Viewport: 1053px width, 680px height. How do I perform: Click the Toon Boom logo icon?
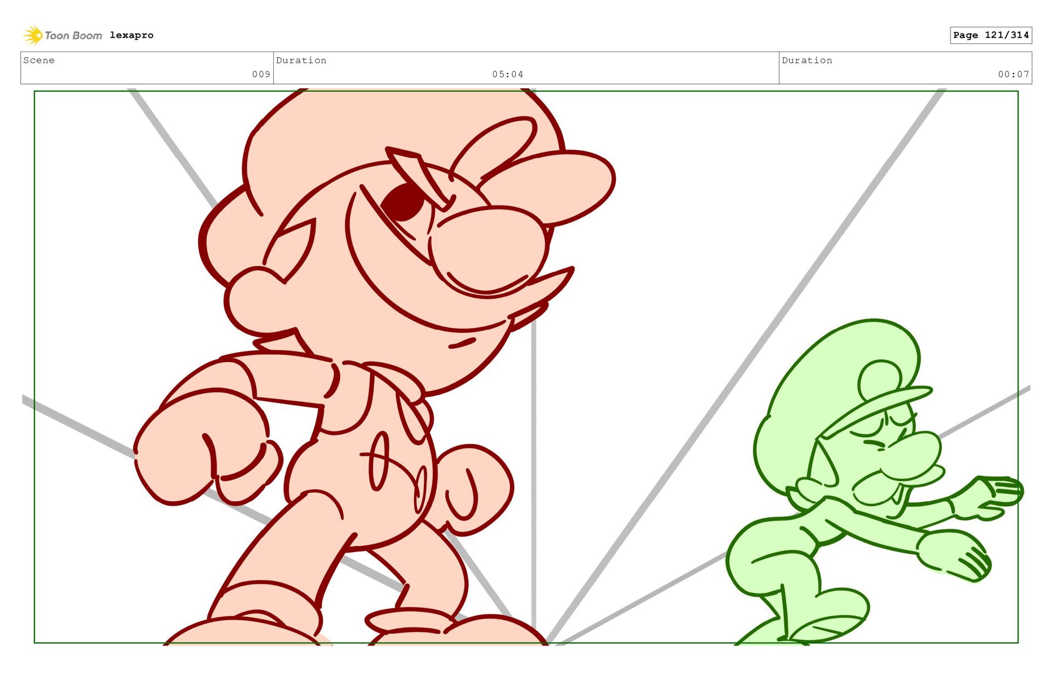coord(33,35)
